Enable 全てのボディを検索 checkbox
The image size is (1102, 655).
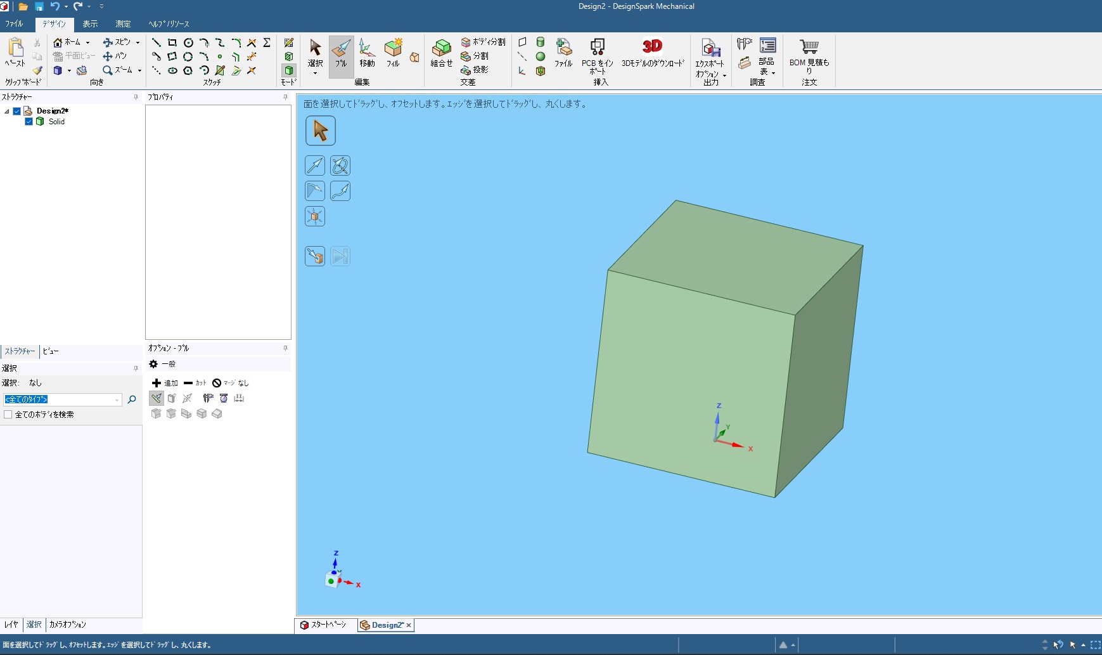8,415
